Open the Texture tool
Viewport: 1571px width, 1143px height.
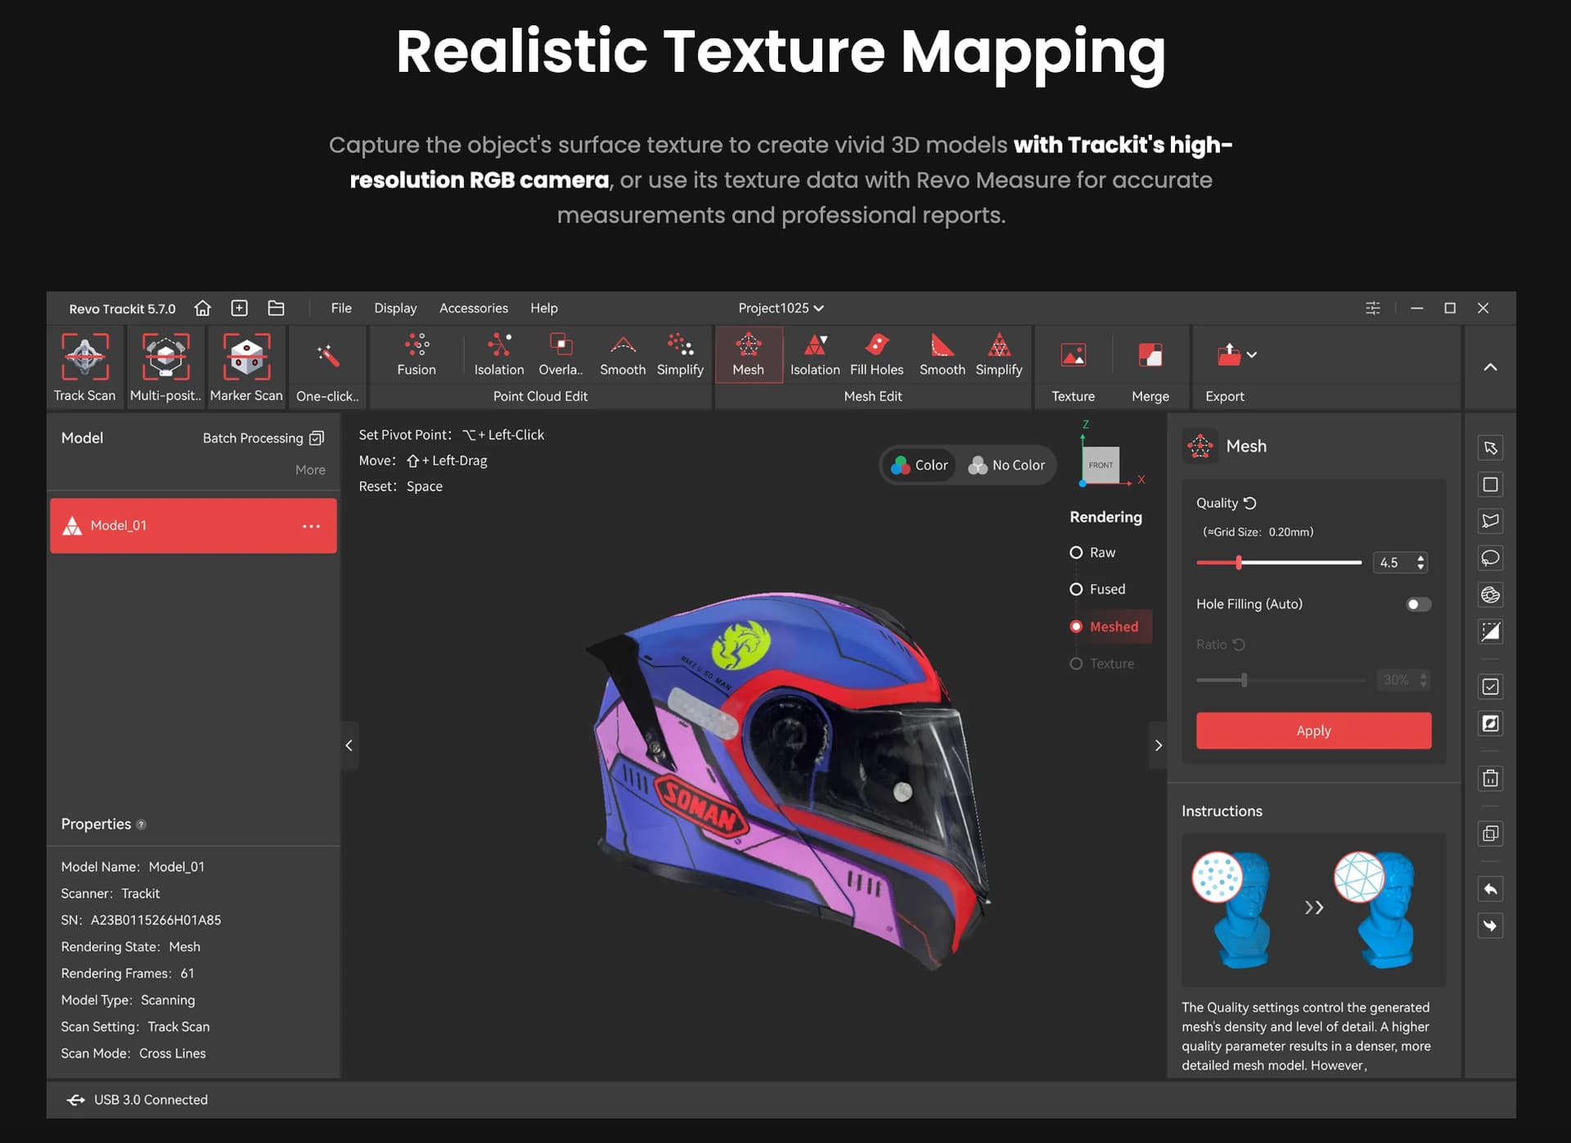(1073, 355)
